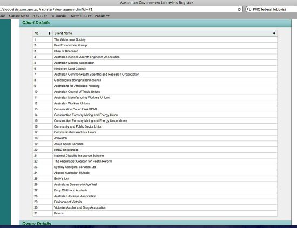Select Conservation Council WA SDML row
This screenshot has height=228, width=297.
click(155, 109)
